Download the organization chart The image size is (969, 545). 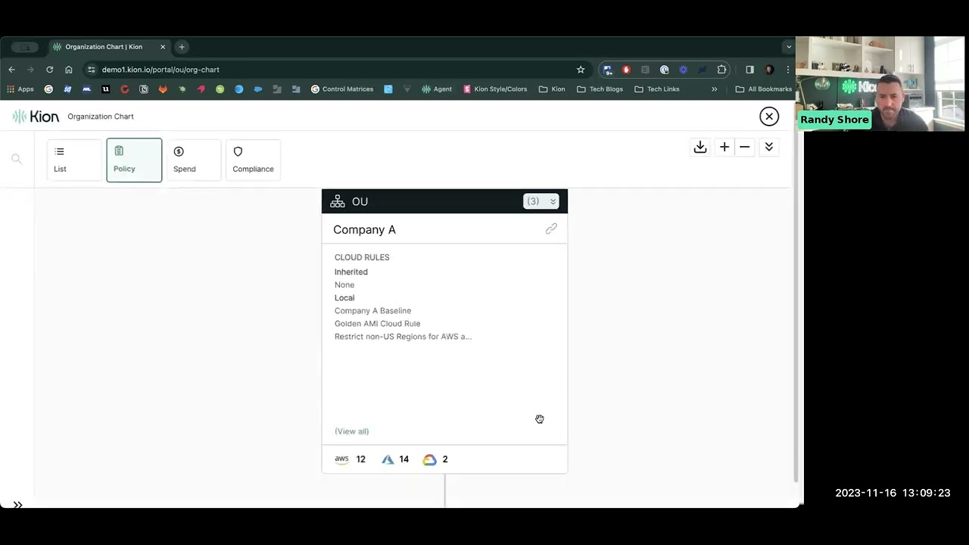tap(700, 147)
